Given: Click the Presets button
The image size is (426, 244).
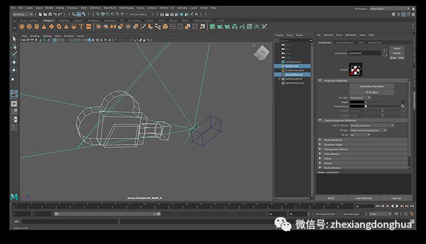Looking at the screenshot, I should (397, 53).
